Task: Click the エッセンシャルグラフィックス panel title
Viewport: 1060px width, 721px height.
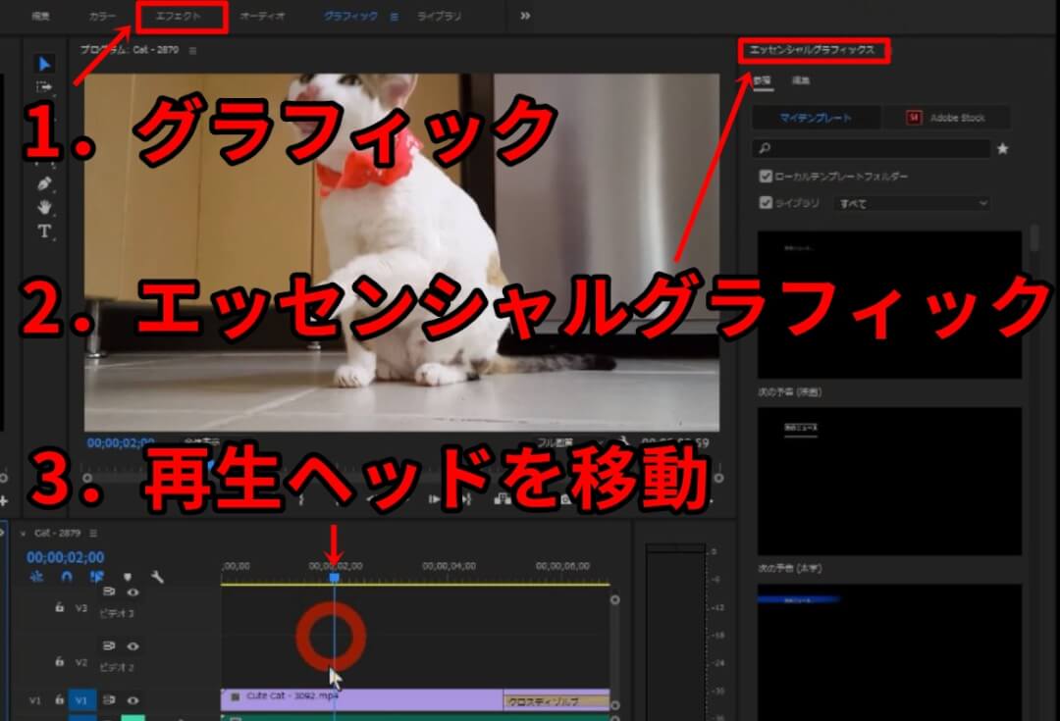Action: (813, 50)
